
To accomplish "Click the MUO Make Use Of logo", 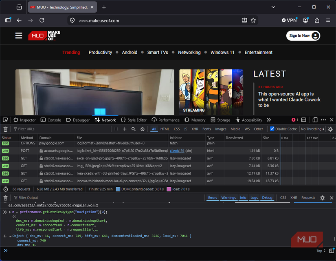I will [44, 35].
